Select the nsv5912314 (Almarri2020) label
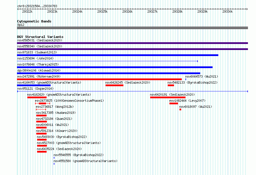256x175 pixels. click(57, 131)
